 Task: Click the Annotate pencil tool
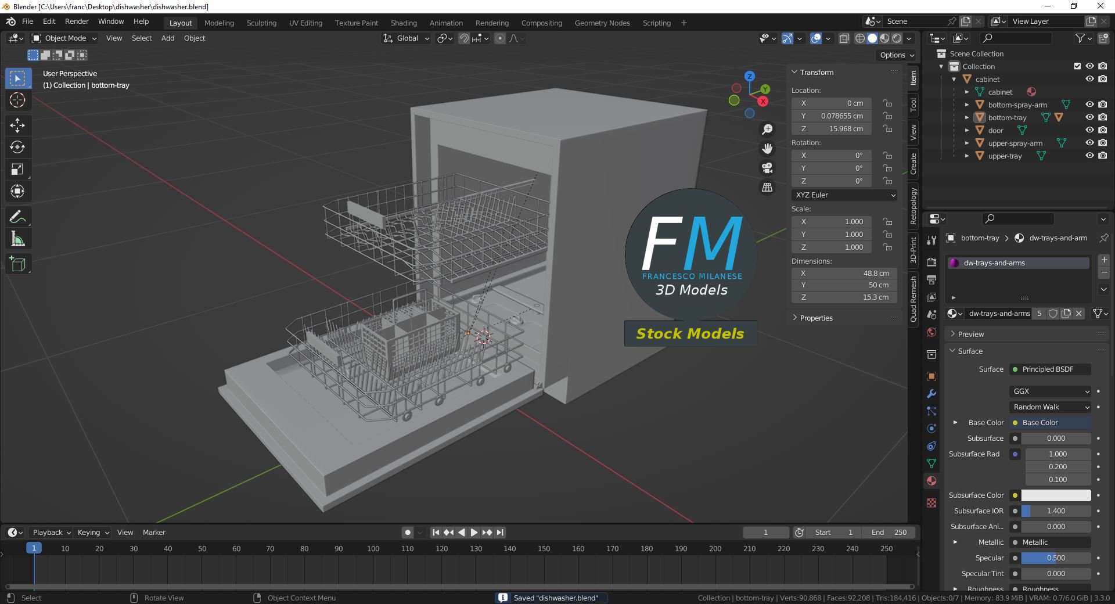point(17,217)
